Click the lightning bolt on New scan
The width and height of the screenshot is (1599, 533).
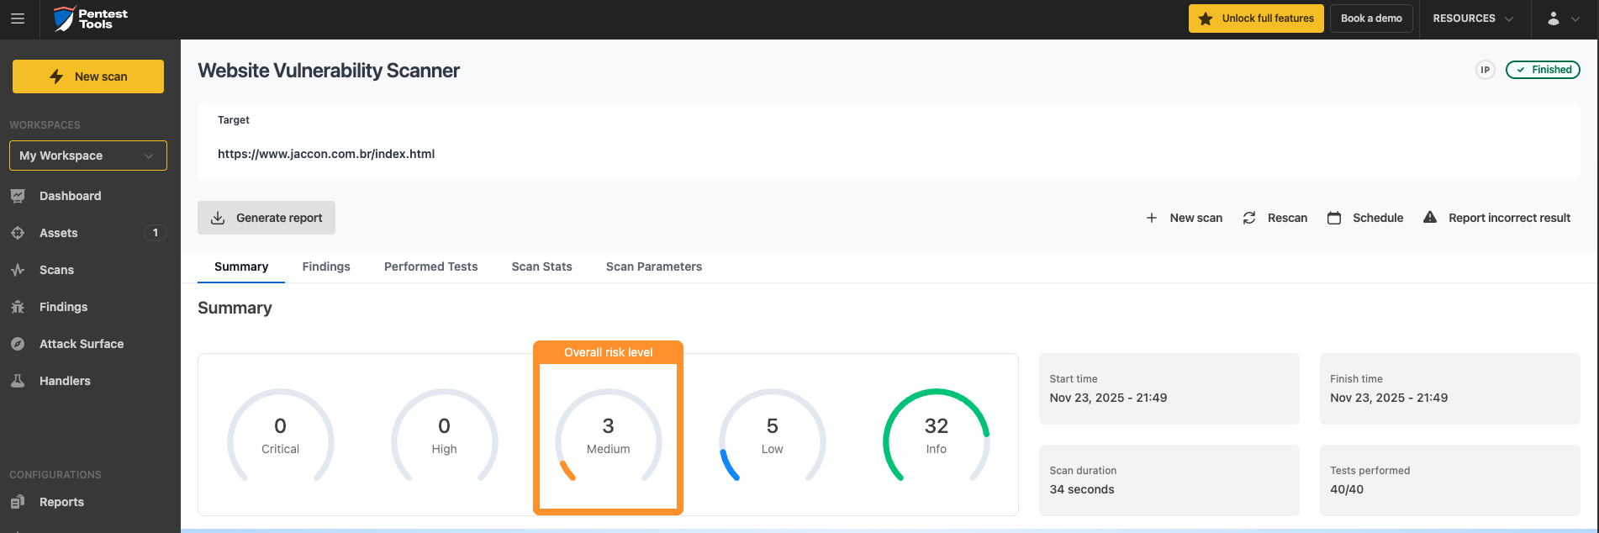[56, 77]
